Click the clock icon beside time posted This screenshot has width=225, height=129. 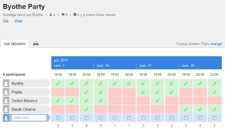tap(75, 15)
